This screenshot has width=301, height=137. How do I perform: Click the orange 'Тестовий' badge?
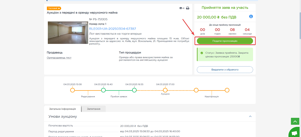coord(54,8)
